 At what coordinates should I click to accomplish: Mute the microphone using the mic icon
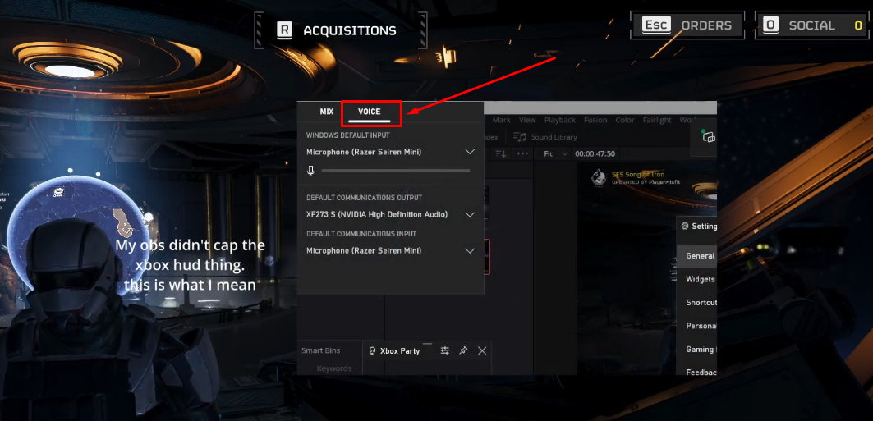(x=310, y=171)
